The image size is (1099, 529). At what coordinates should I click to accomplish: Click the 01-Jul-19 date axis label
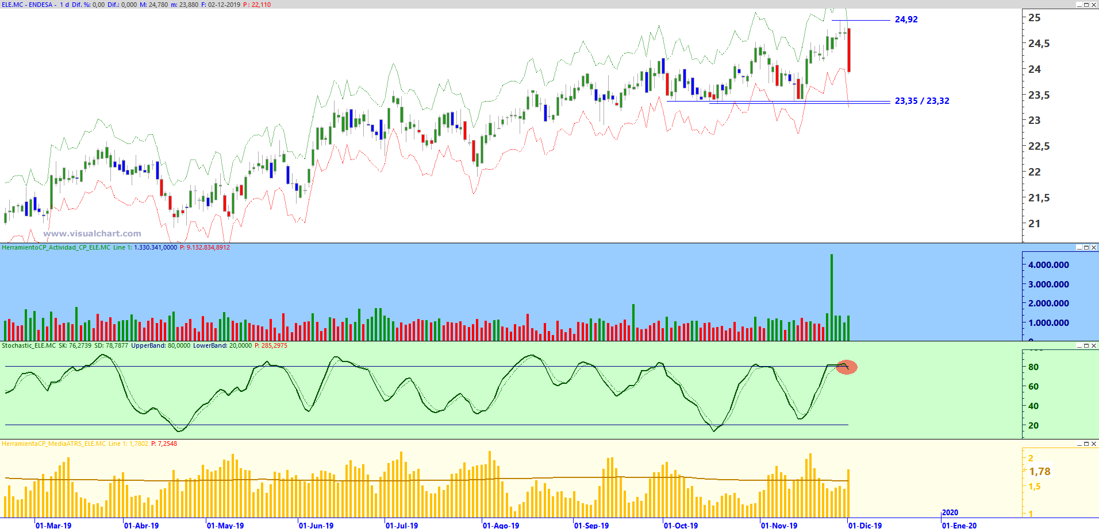pyautogui.click(x=402, y=525)
